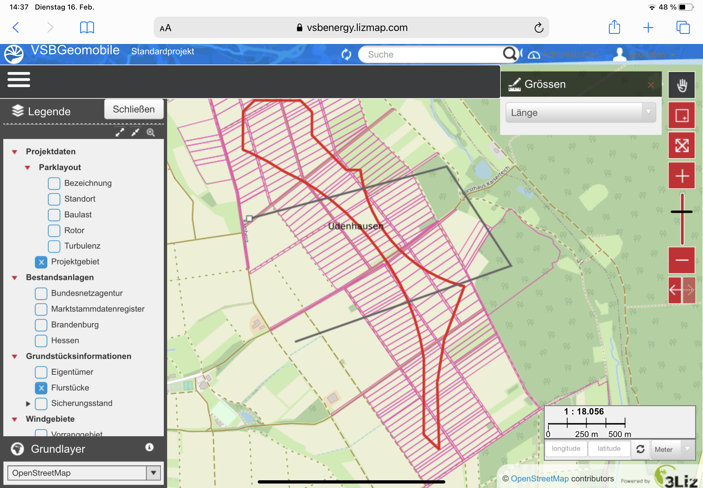Go to previous map view
The image size is (703, 488).
675,290
